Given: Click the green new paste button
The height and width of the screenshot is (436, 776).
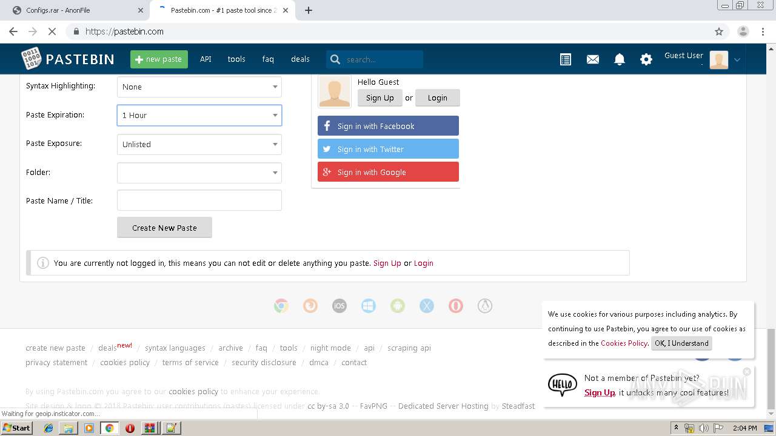Looking at the screenshot, I should (159, 59).
